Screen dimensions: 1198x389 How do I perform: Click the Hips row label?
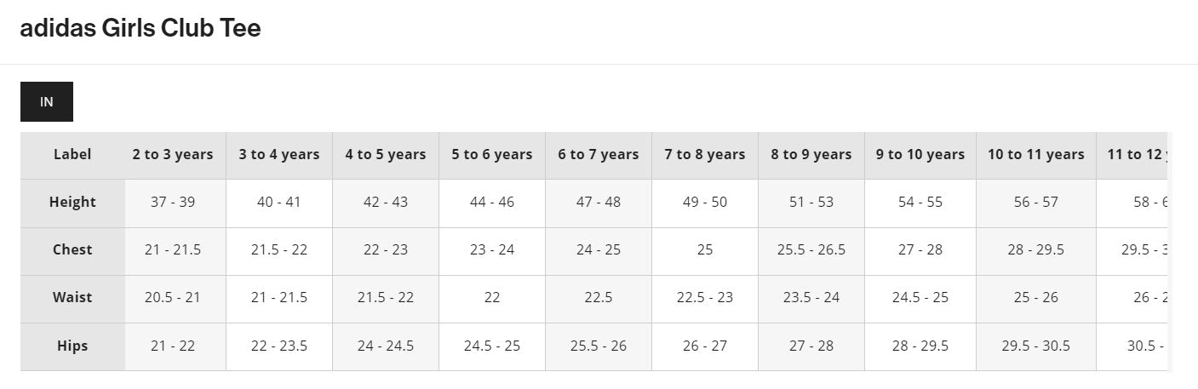[72, 346]
